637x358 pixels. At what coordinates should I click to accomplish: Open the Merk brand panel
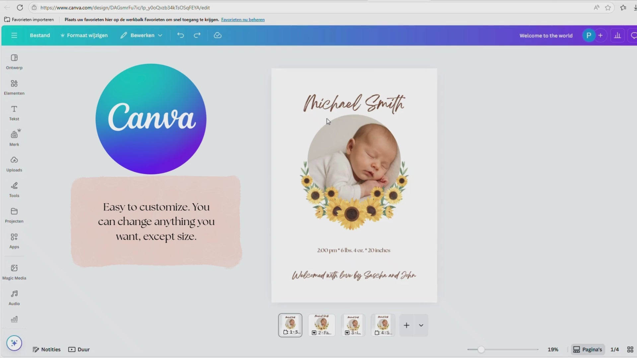[x=14, y=138]
